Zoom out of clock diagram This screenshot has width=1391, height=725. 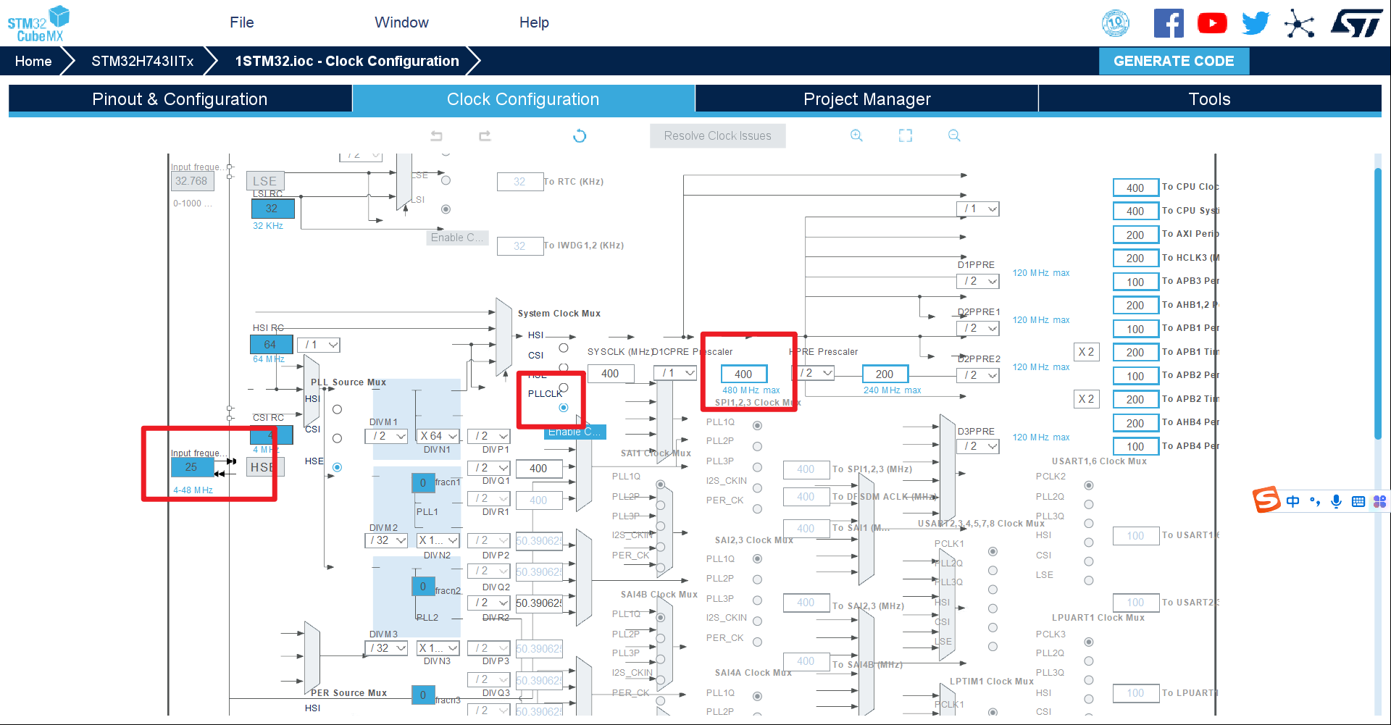(x=954, y=135)
